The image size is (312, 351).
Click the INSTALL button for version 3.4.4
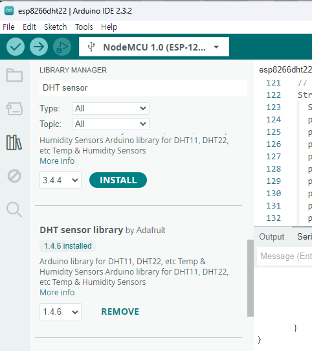pyautogui.click(x=118, y=180)
